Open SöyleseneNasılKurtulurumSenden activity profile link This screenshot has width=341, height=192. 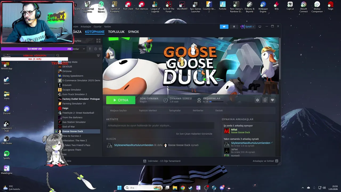pos(133,145)
